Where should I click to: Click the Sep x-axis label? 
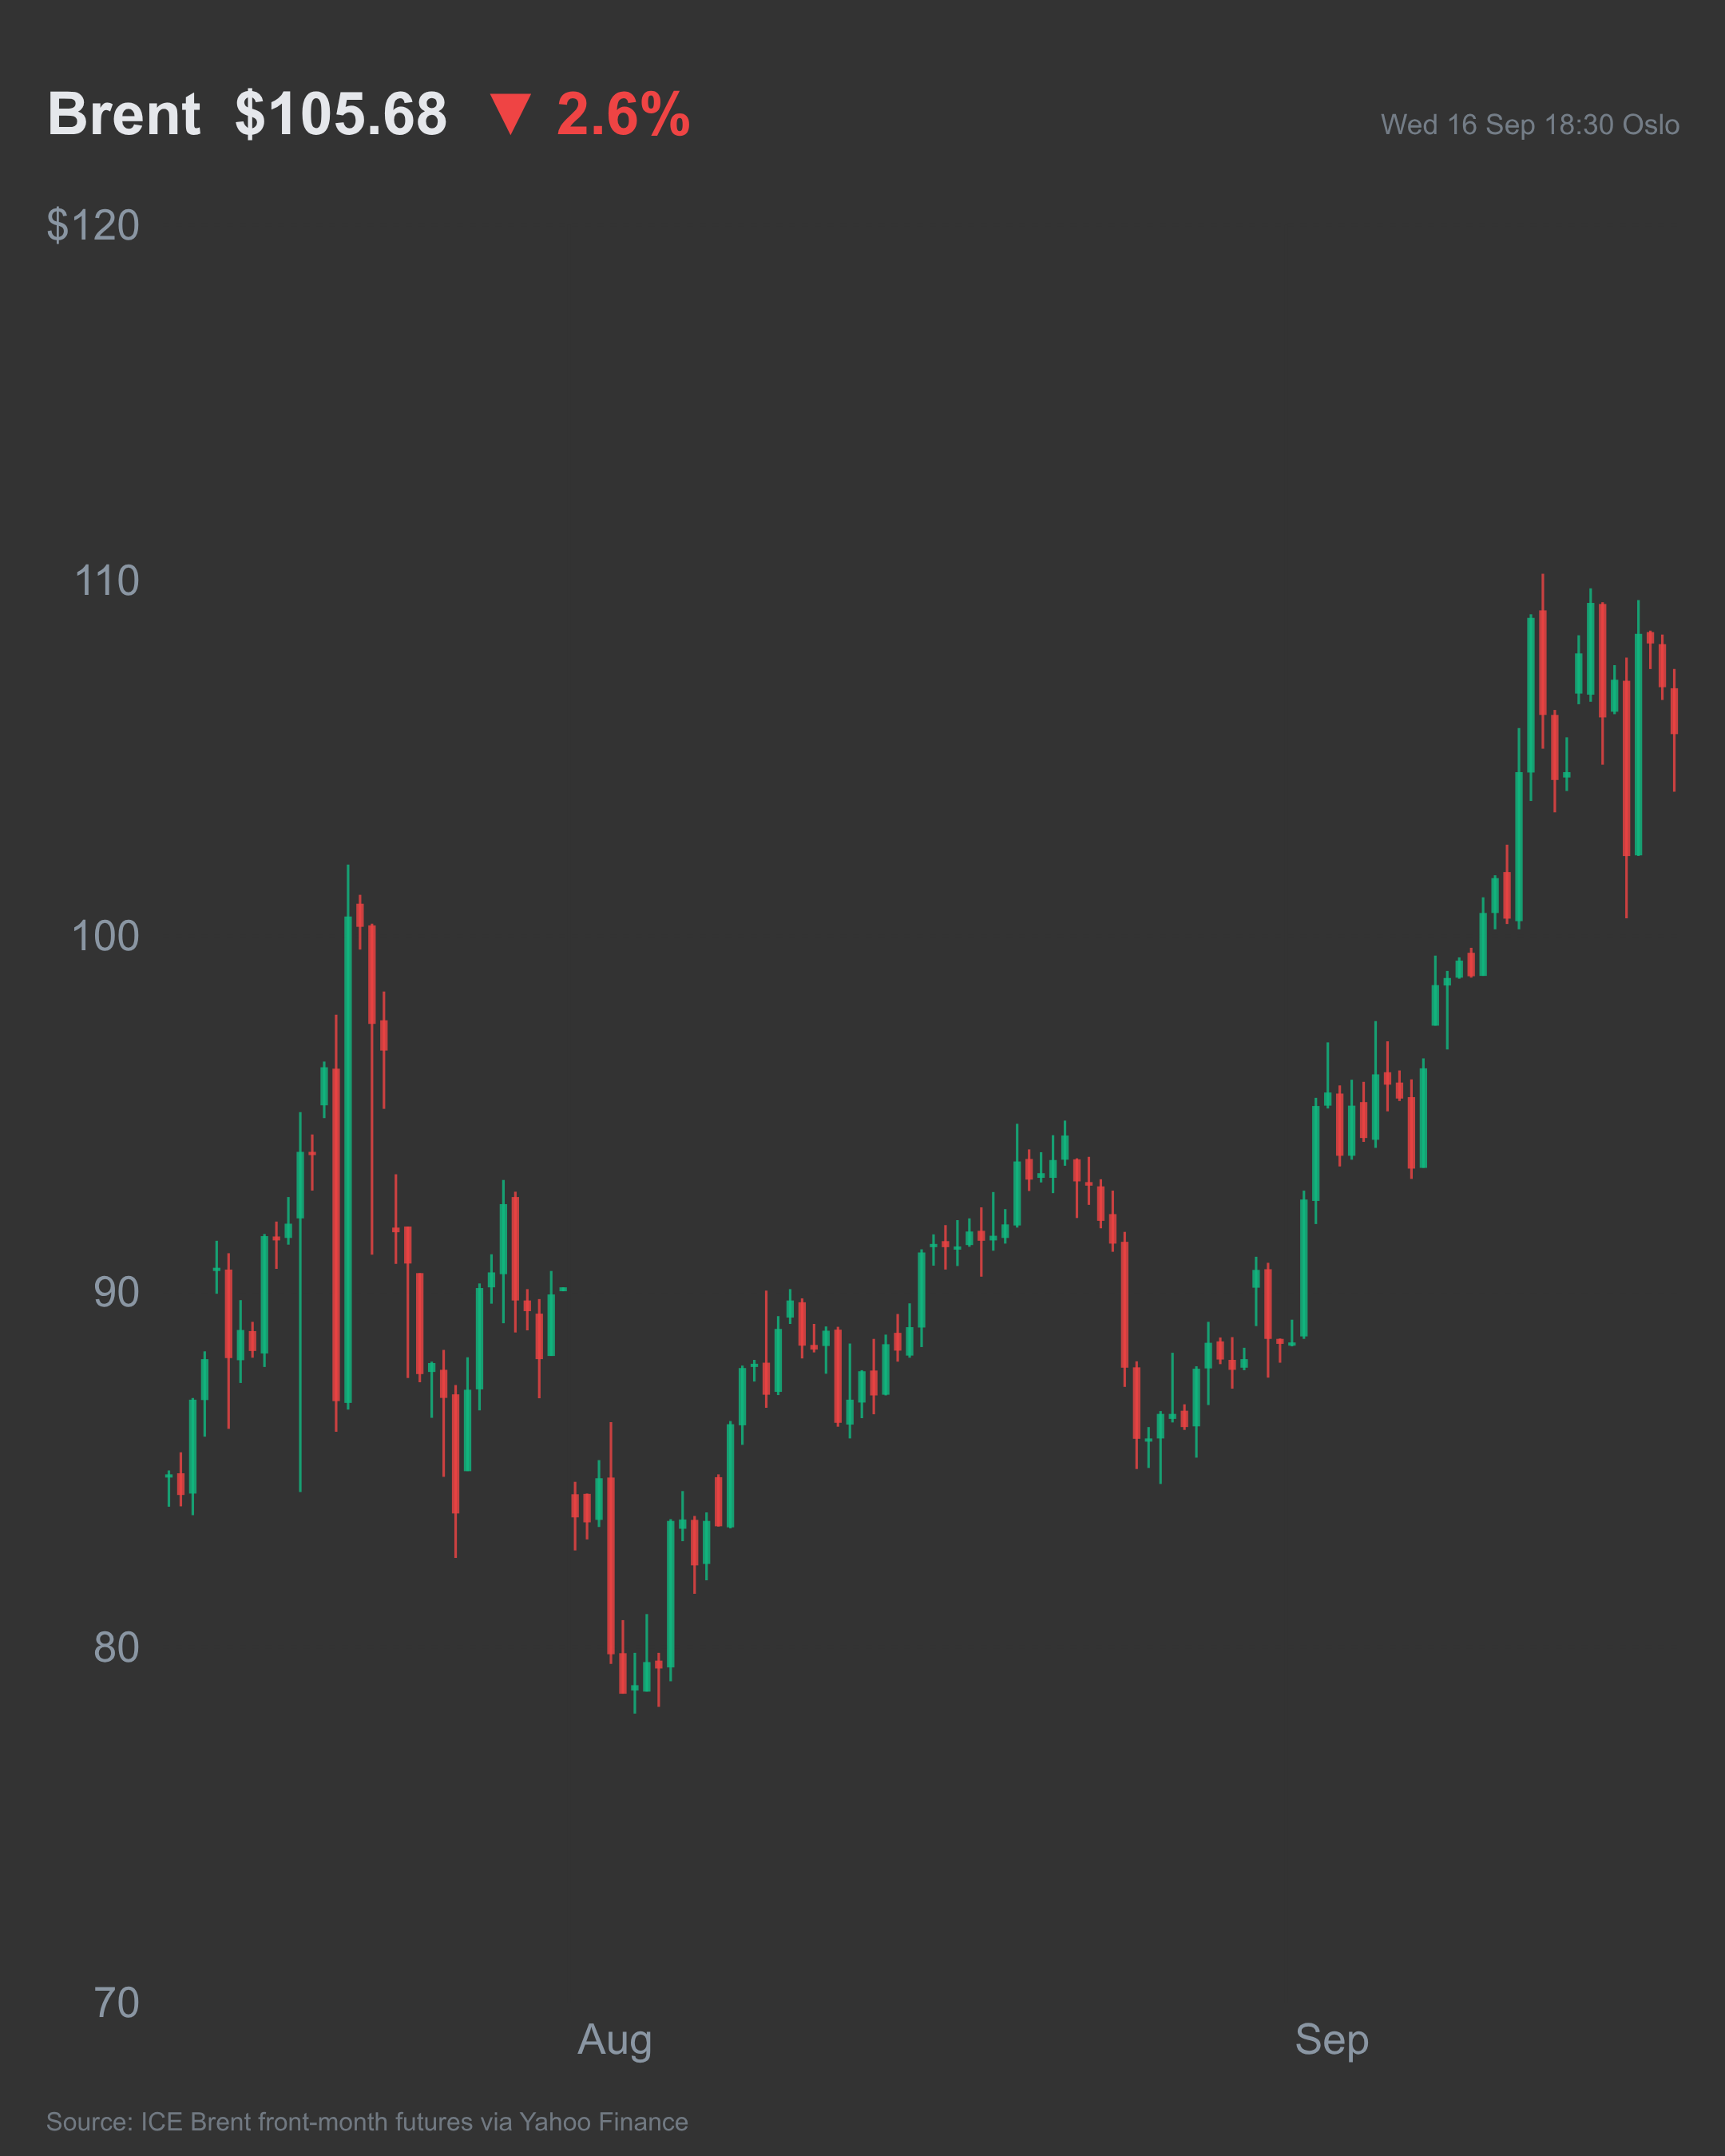click(1332, 2040)
